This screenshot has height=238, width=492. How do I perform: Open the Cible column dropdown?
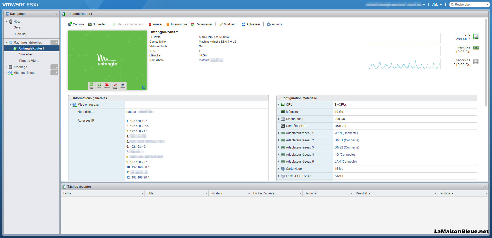[206, 193]
